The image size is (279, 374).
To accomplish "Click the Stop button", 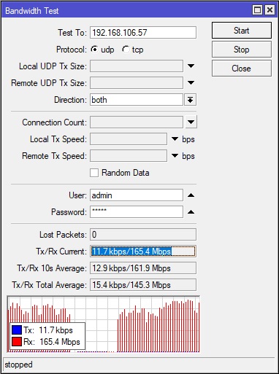I will pyautogui.click(x=242, y=50).
